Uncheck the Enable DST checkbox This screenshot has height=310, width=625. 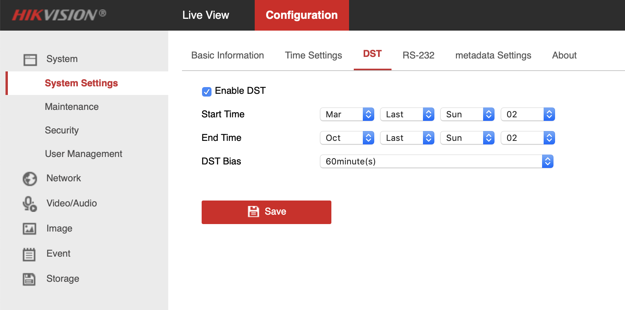tap(206, 91)
